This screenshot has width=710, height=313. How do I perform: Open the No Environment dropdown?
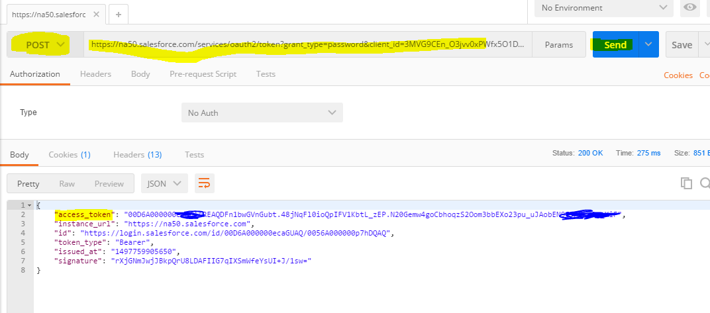(x=603, y=8)
